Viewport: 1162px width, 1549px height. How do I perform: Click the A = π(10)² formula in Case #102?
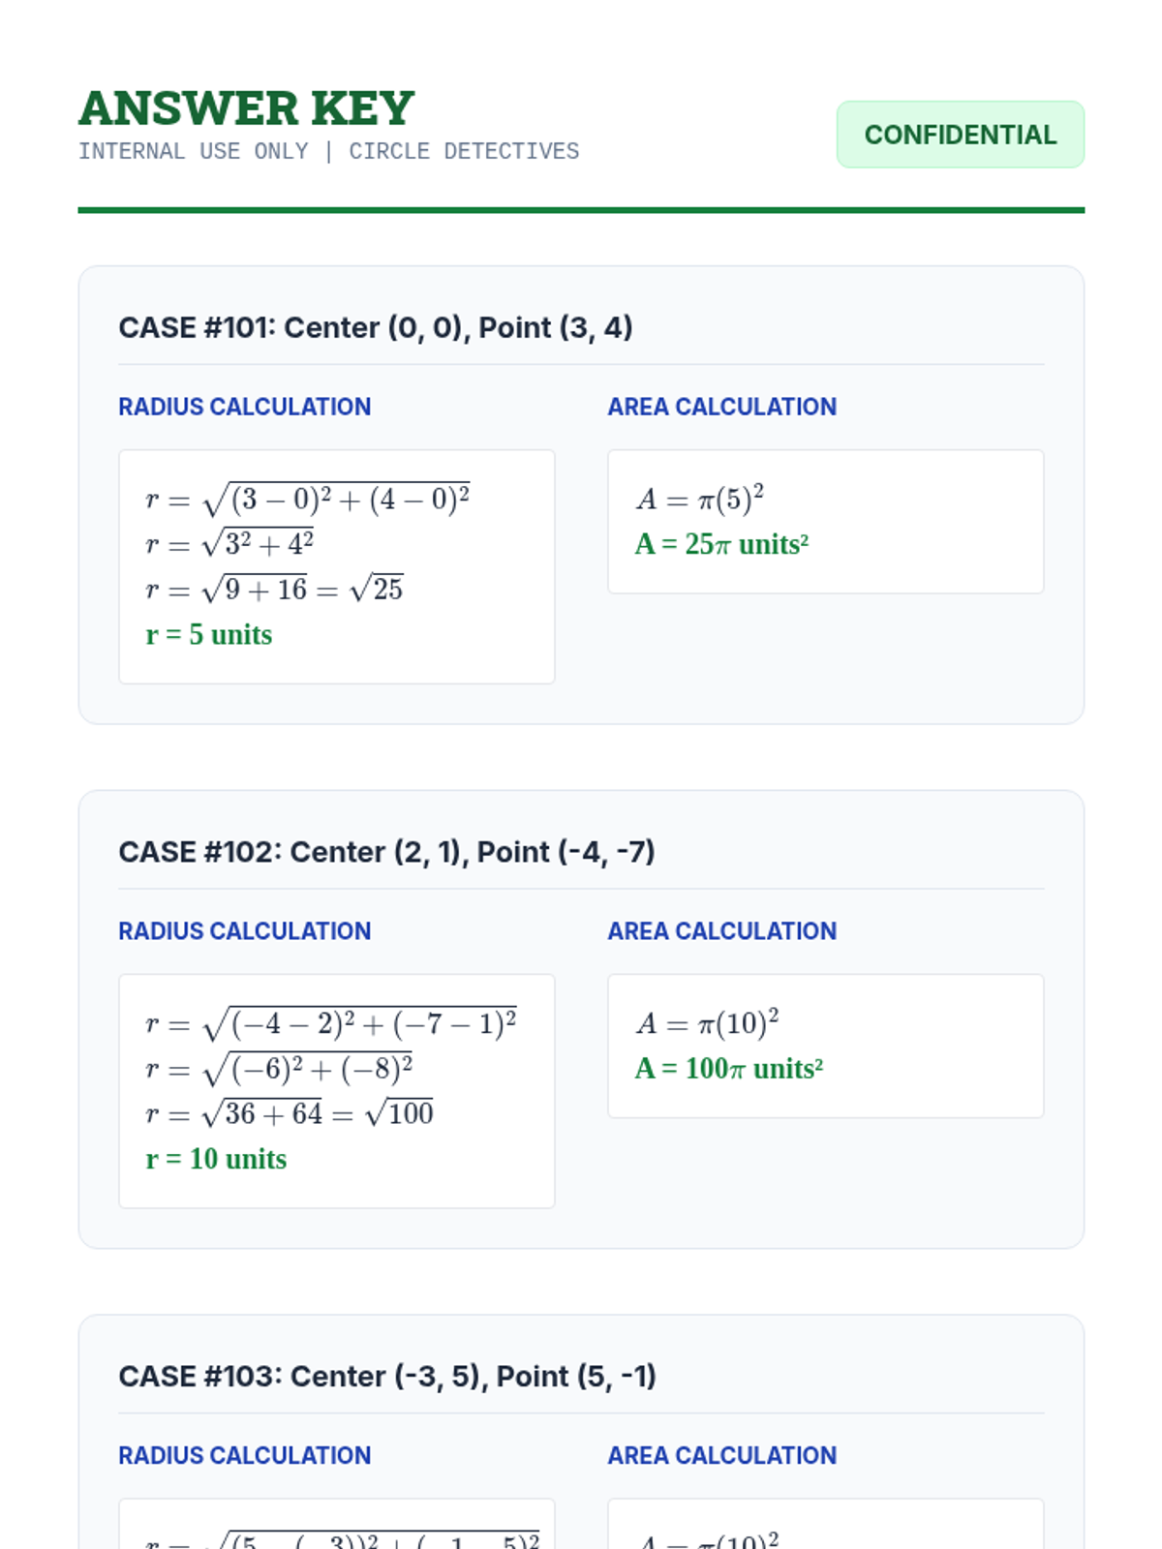[708, 1023]
